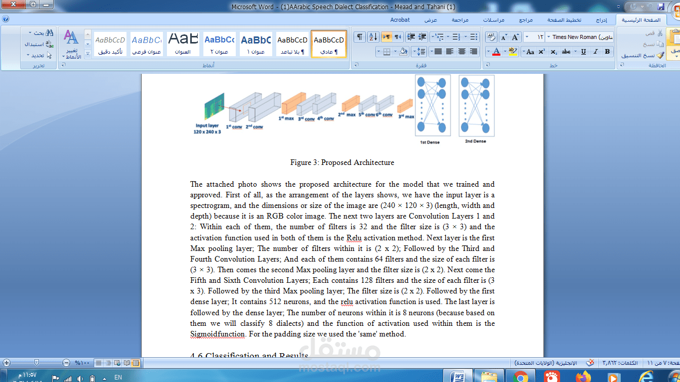Open line spacing options

point(419,52)
